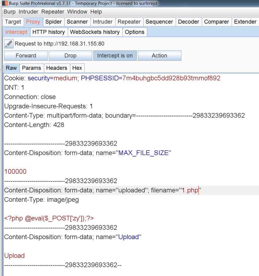Click the Content-Length: 428 line
The width and height of the screenshot is (259, 276).
coord(34,125)
